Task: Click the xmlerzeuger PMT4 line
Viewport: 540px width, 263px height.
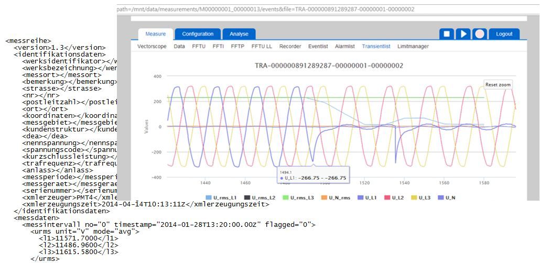Action: (70, 197)
